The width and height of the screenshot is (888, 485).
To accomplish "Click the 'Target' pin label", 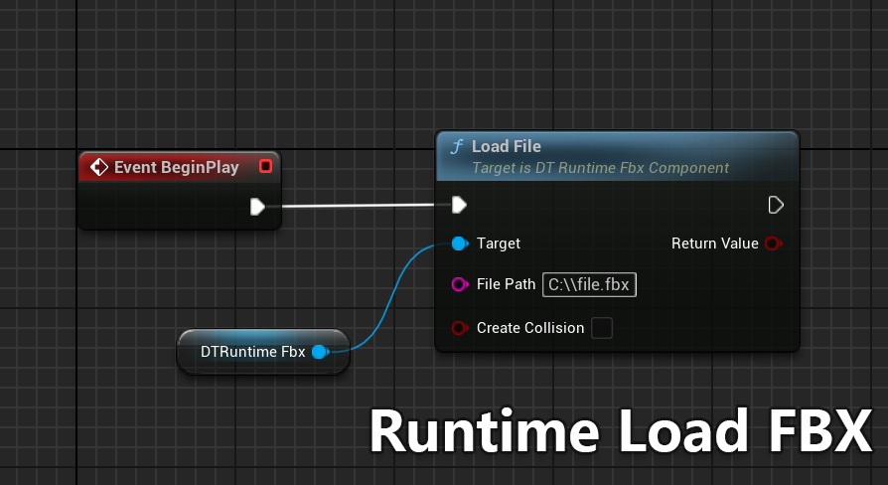I will coord(499,243).
